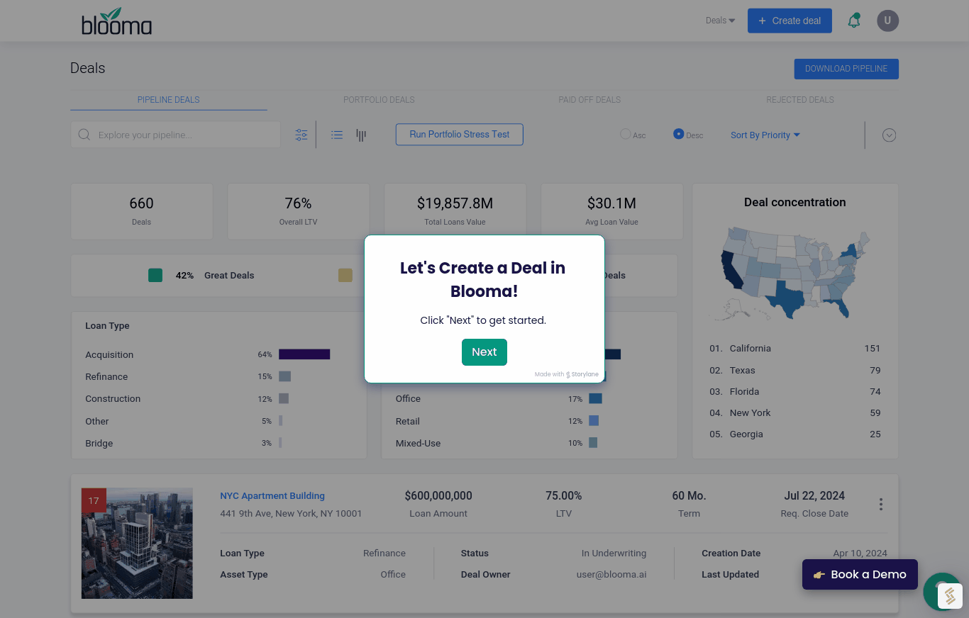
Task: Click the NYC building thumbnail image
Action: coord(137,544)
